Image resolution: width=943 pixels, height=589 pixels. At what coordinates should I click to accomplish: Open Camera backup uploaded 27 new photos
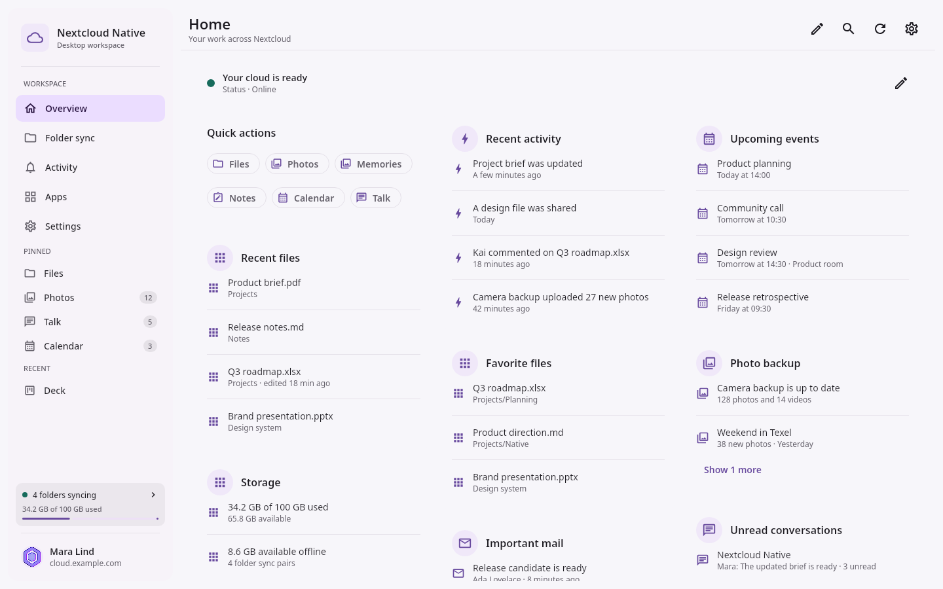[x=558, y=302]
